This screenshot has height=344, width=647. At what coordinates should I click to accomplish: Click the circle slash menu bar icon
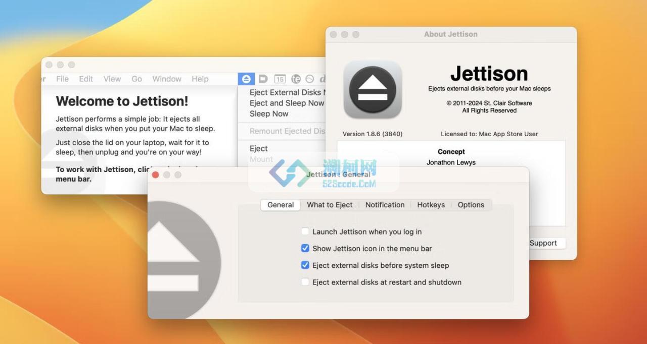coord(310,79)
